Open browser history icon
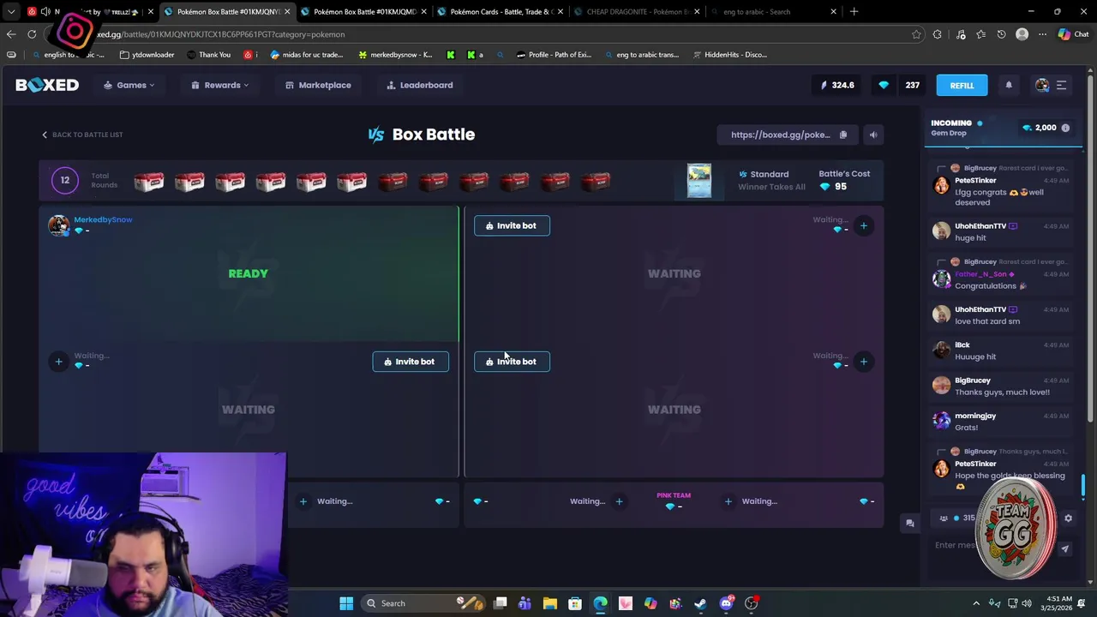The image size is (1097, 617). [1001, 34]
